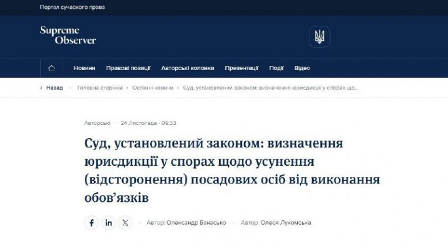Click the Ukrainian trident emblem icon
Screen dimensions: 448x248
[x=319, y=37]
